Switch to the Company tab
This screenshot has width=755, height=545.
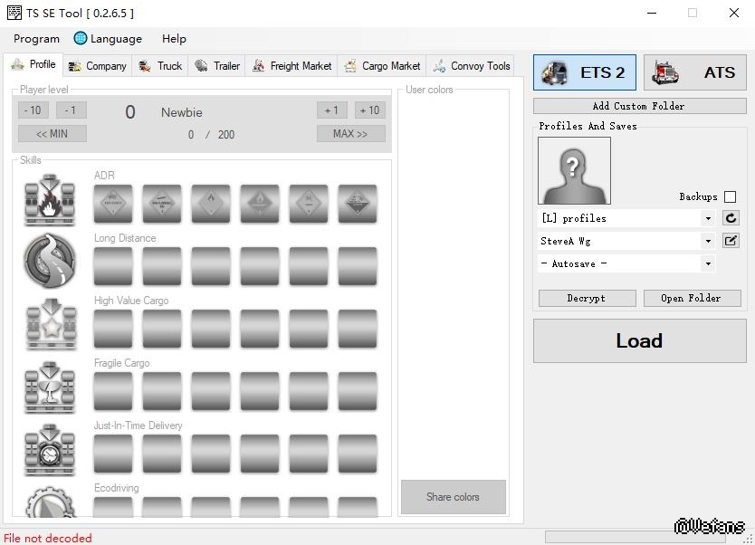click(x=97, y=66)
